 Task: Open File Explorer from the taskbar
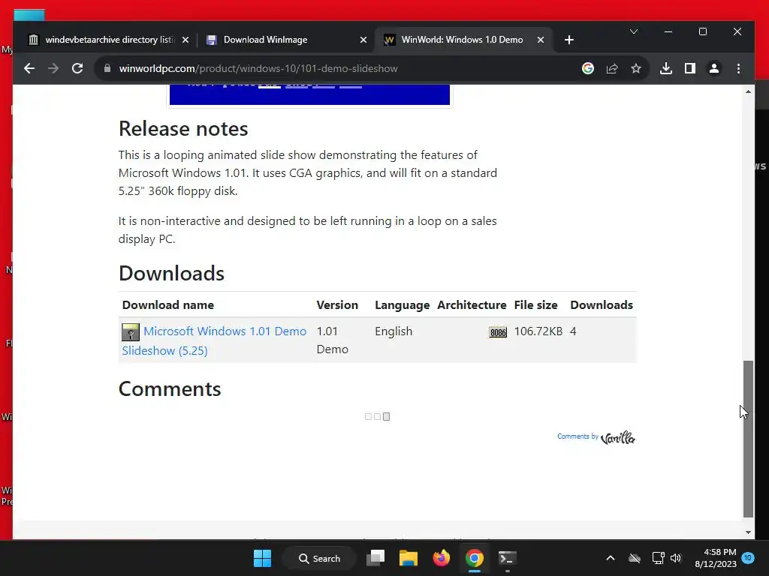tap(408, 558)
